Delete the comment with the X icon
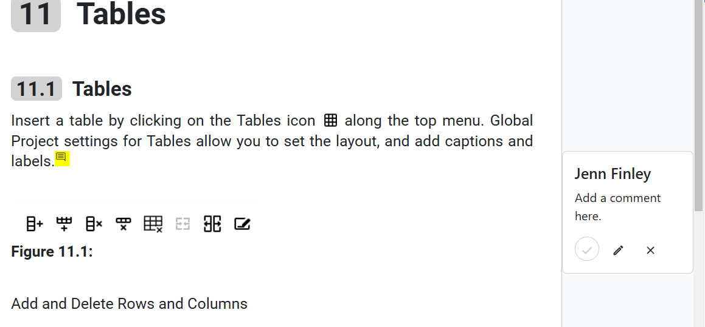 click(x=650, y=250)
